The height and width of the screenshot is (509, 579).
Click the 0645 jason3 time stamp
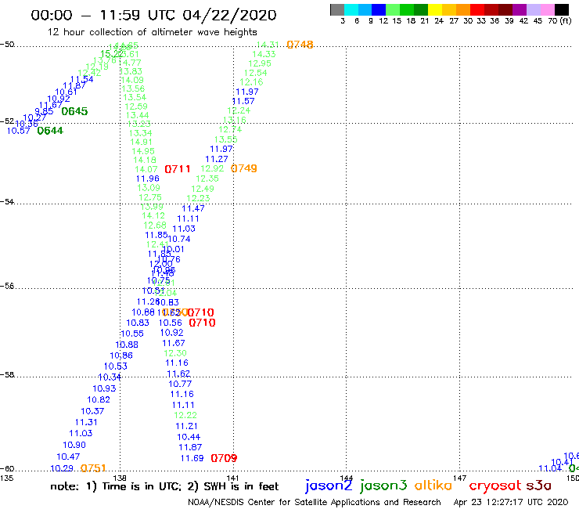pyautogui.click(x=74, y=111)
